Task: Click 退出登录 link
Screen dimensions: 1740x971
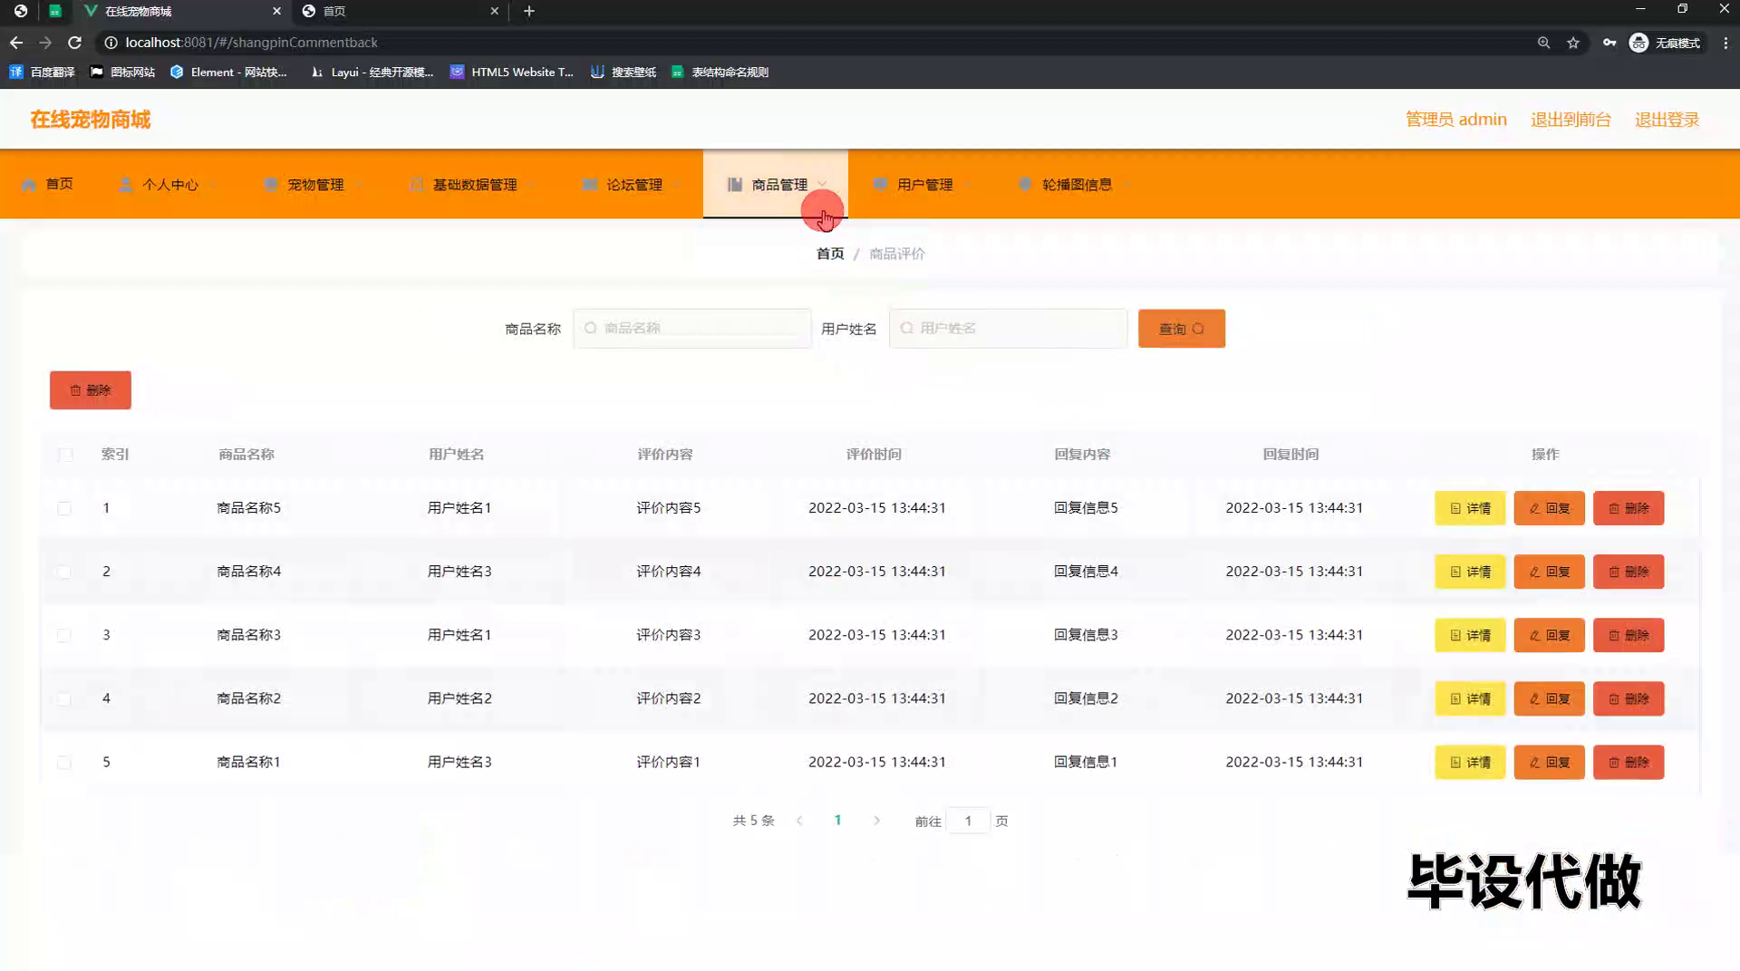Action: (1667, 120)
